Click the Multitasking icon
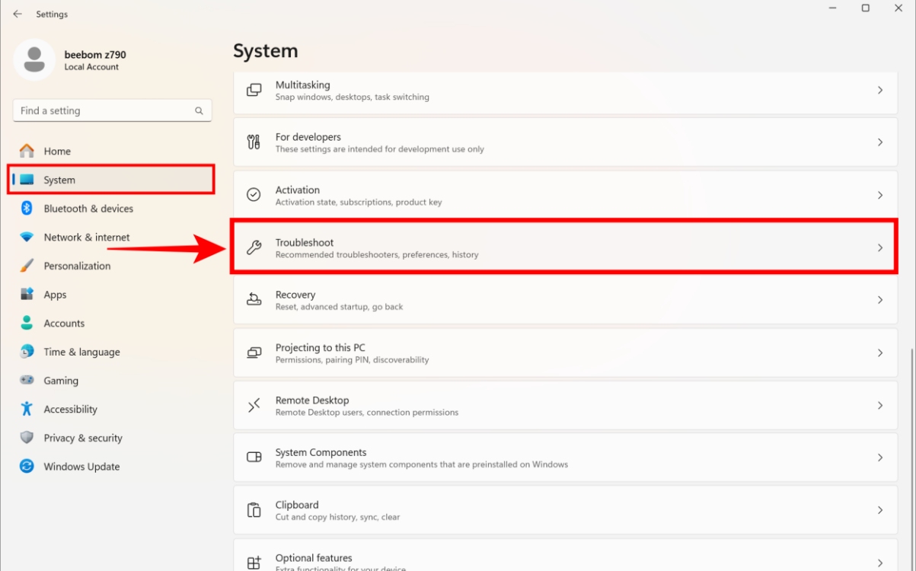 (x=253, y=90)
